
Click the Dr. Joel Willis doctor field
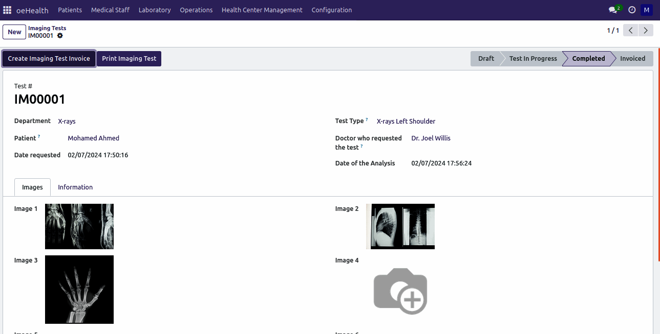tap(431, 138)
